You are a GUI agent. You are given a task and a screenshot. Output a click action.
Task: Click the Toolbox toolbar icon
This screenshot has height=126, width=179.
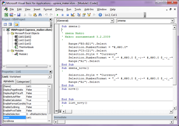94,15
